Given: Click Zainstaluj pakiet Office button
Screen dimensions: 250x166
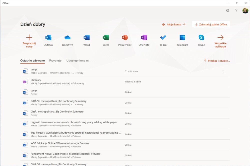Looking at the screenshot, I should coord(211,24).
